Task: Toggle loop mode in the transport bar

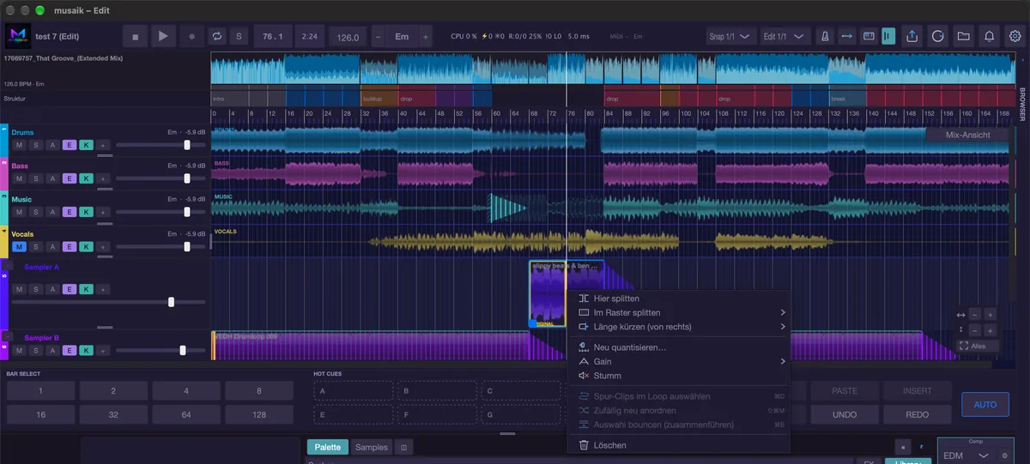Action: tap(217, 37)
